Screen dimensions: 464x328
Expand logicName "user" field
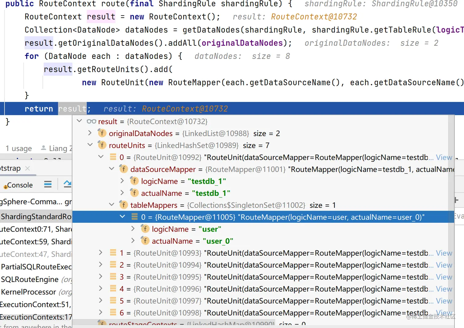click(x=133, y=229)
